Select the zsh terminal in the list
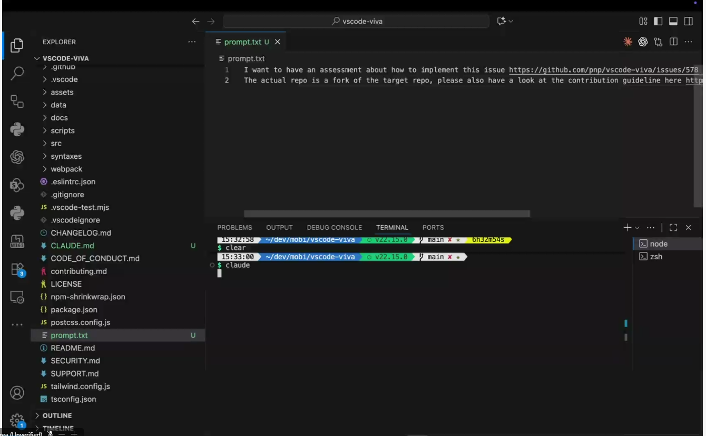The image size is (706, 436). click(x=655, y=257)
